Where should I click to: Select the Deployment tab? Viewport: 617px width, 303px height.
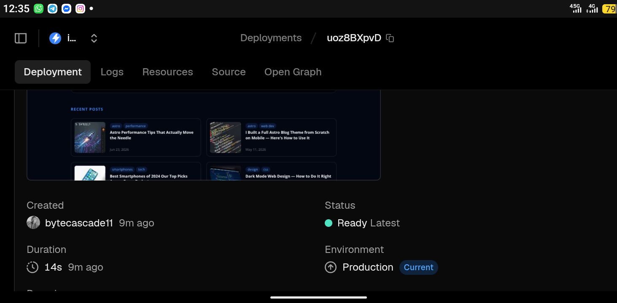(x=53, y=72)
